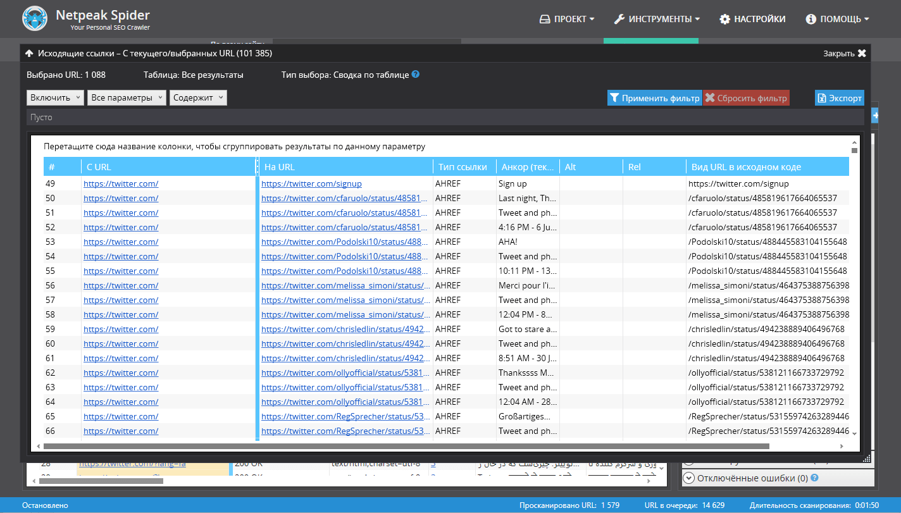901x513 pixels.
Task: Open the Содержит condition dropdown
Action: 198,98
